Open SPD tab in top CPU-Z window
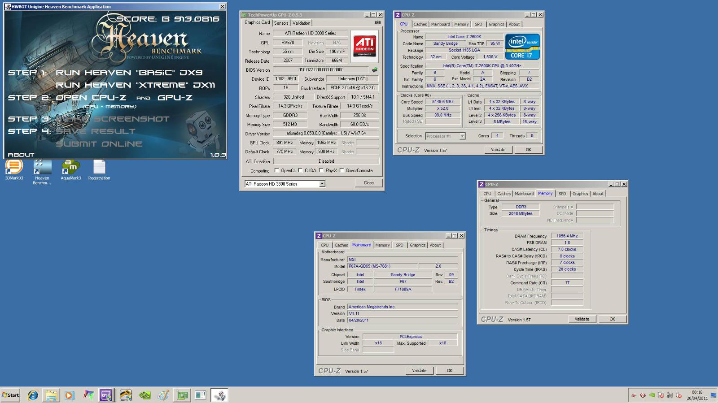718x403 pixels. click(478, 25)
